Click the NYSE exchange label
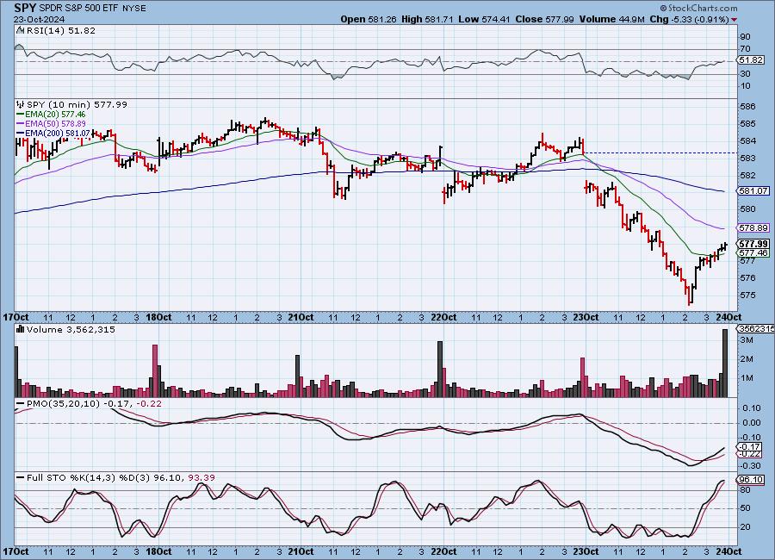This screenshot has height=560, width=775. coord(134,9)
